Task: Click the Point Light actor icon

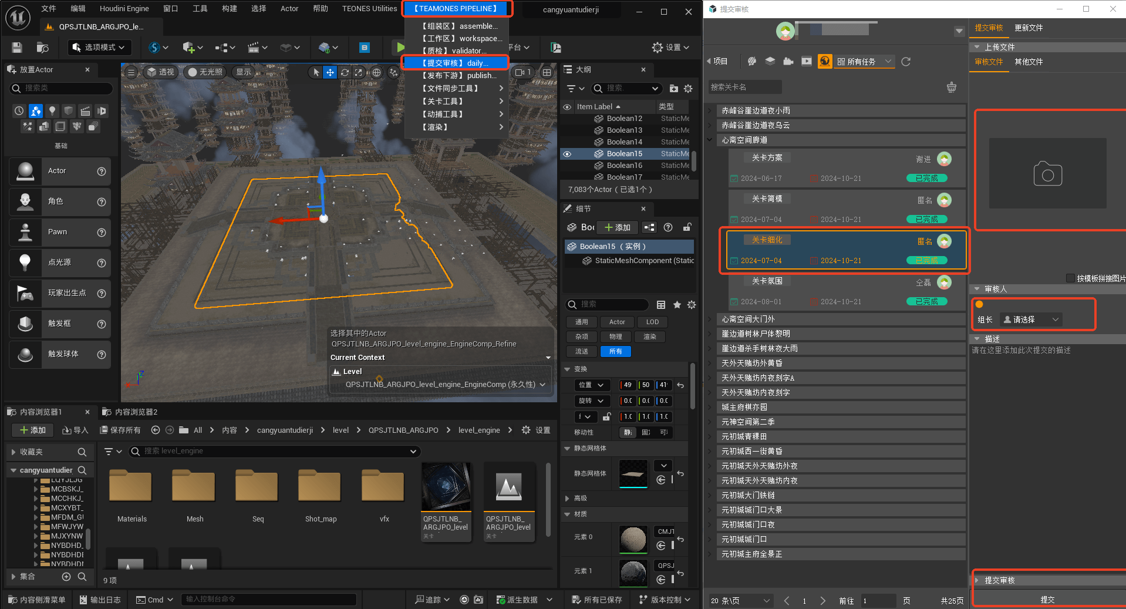Action: coord(25,263)
